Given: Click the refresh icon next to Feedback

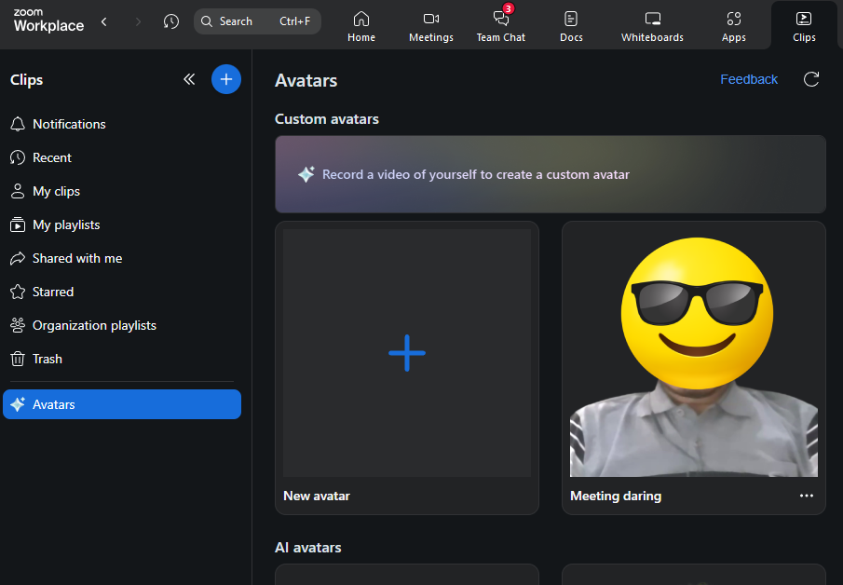Looking at the screenshot, I should [x=811, y=79].
